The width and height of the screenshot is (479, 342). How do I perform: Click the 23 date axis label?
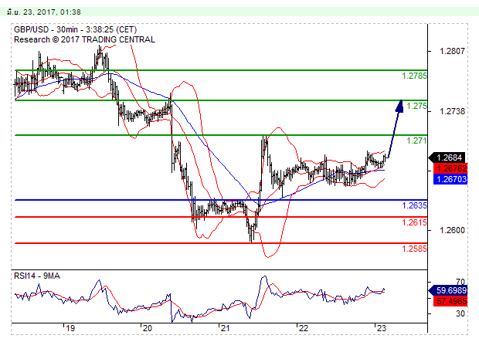point(382,328)
